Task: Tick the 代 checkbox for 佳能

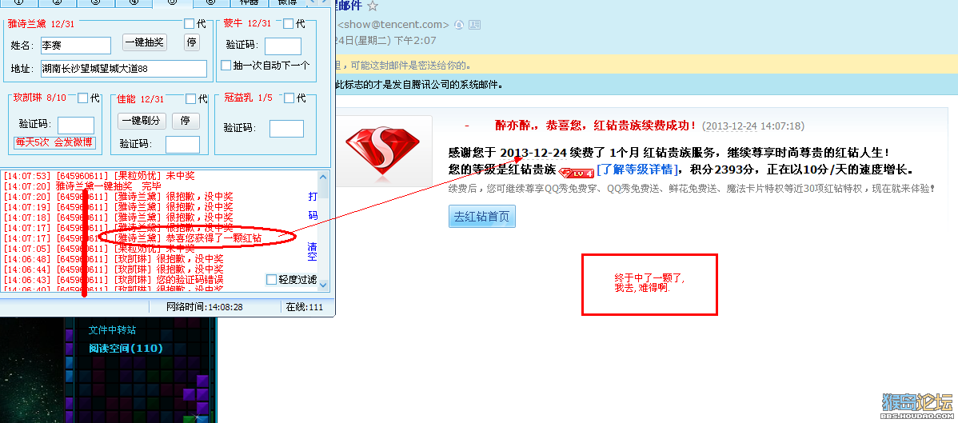Action: click(190, 98)
